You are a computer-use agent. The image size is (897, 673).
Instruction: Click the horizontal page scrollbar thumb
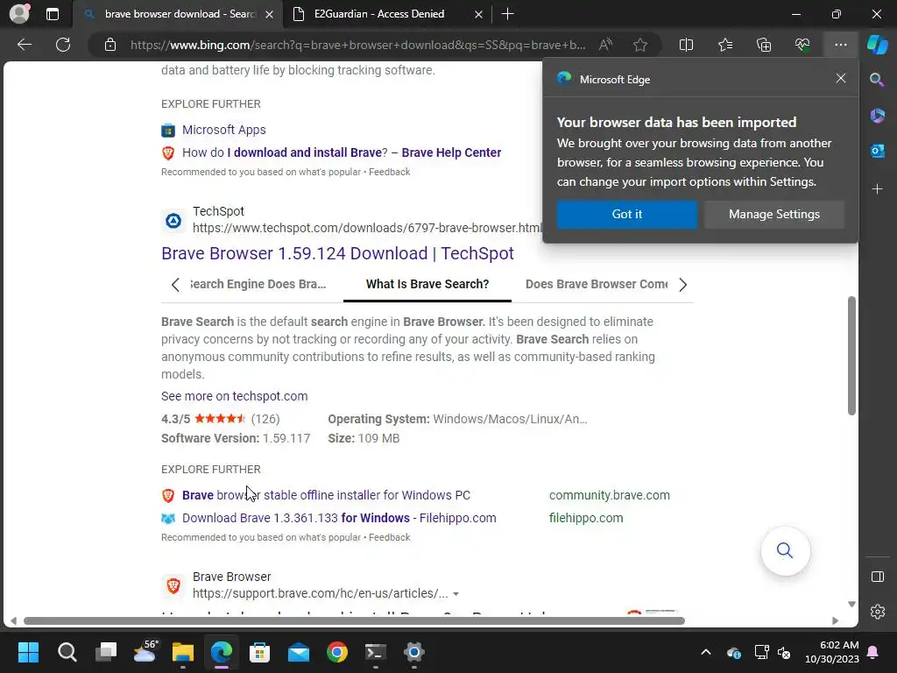tap(354, 621)
